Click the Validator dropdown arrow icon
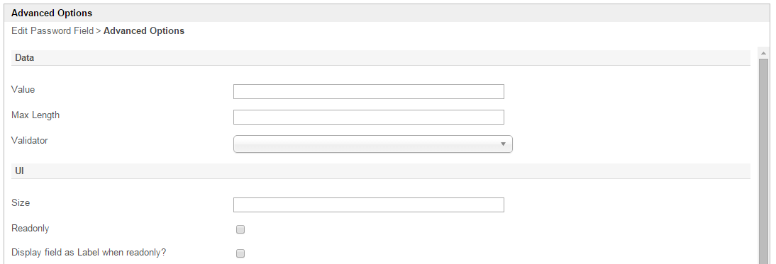The width and height of the screenshot is (776, 264). 503,144
